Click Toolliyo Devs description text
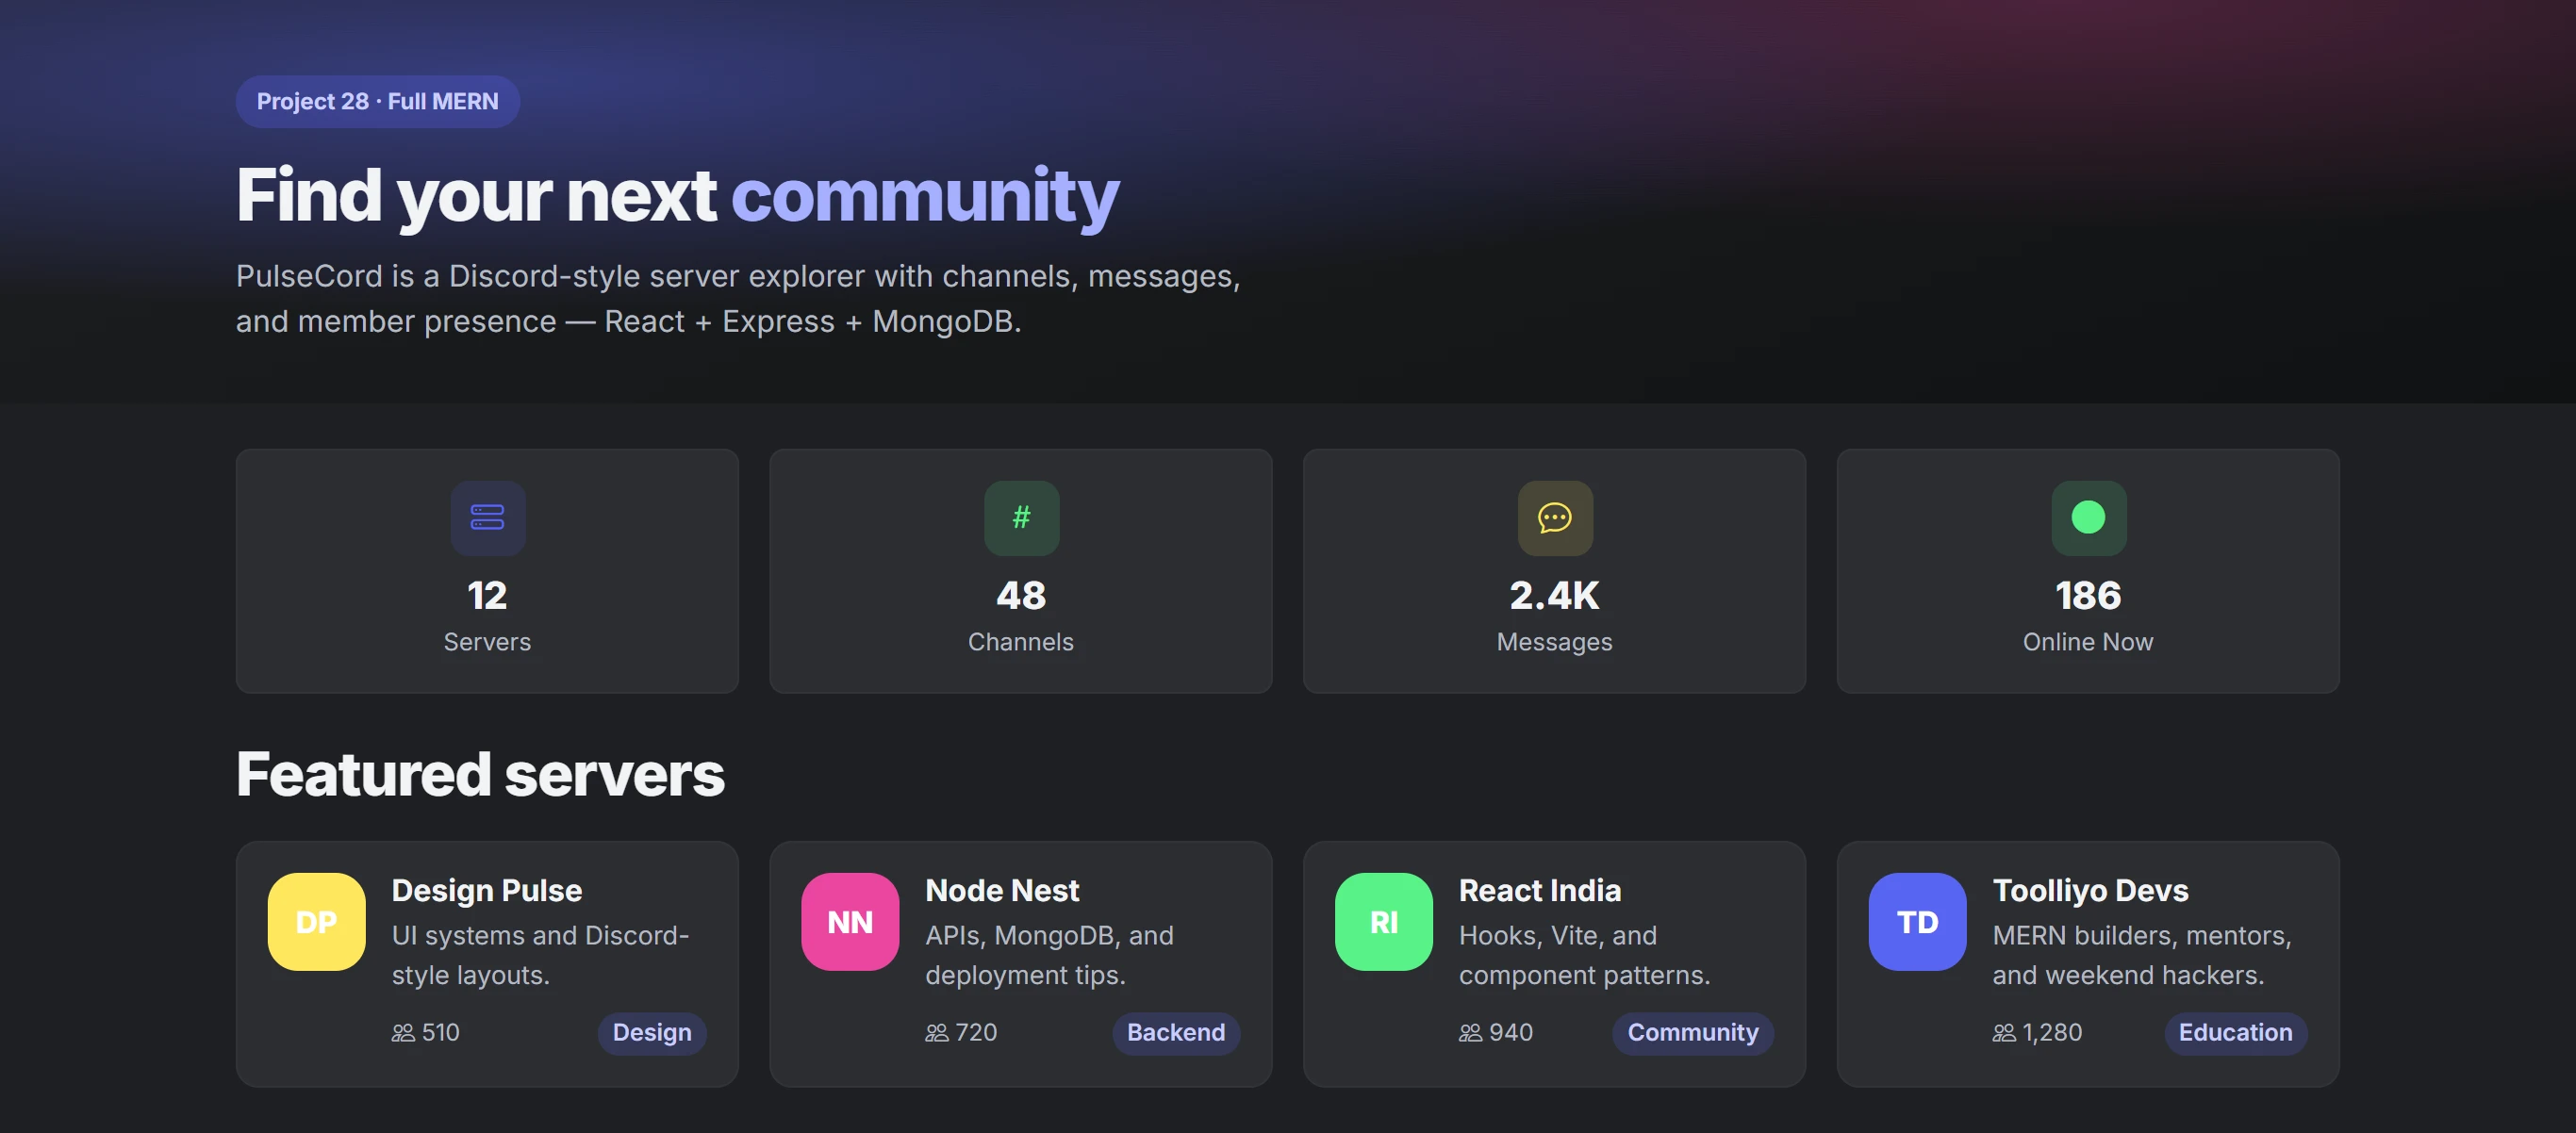The height and width of the screenshot is (1133, 2576). coord(2141,955)
